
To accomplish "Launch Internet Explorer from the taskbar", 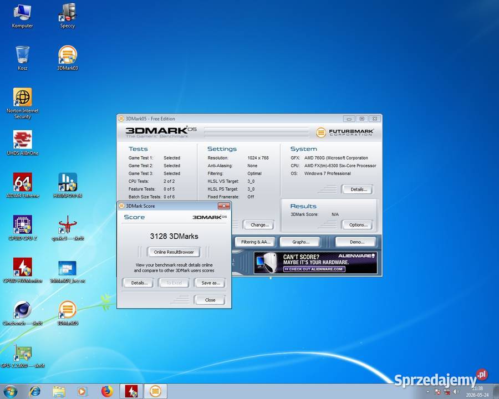I will 35,391.
